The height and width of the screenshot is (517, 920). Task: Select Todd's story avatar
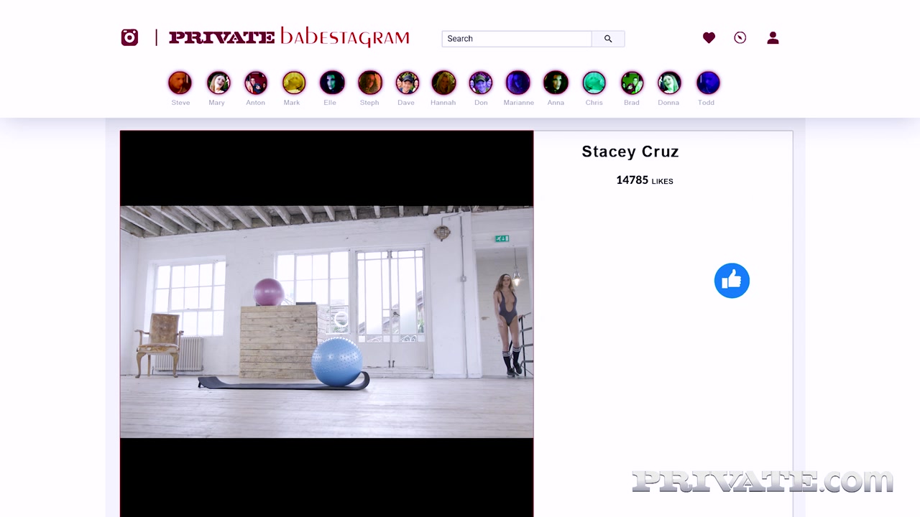pos(707,83)
